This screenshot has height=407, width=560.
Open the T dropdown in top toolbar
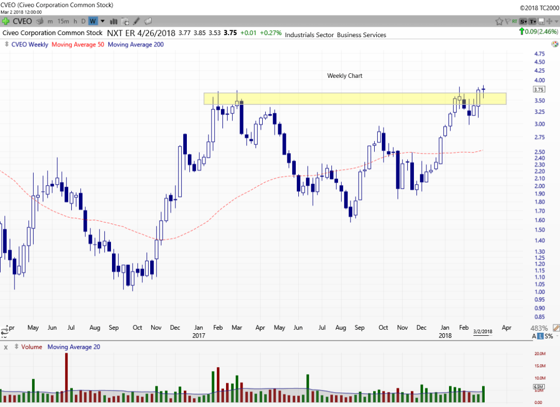tap(532, 21)
